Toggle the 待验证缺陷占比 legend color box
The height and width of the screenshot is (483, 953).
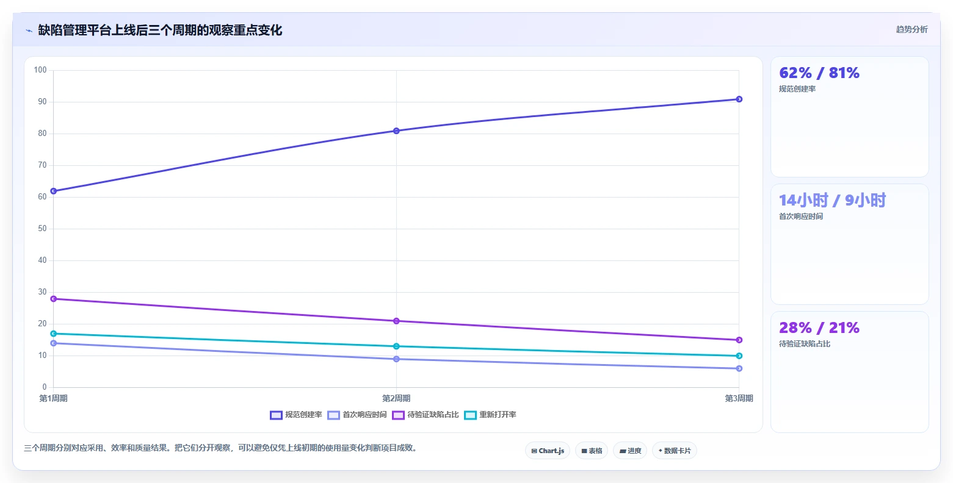[398, 415]
